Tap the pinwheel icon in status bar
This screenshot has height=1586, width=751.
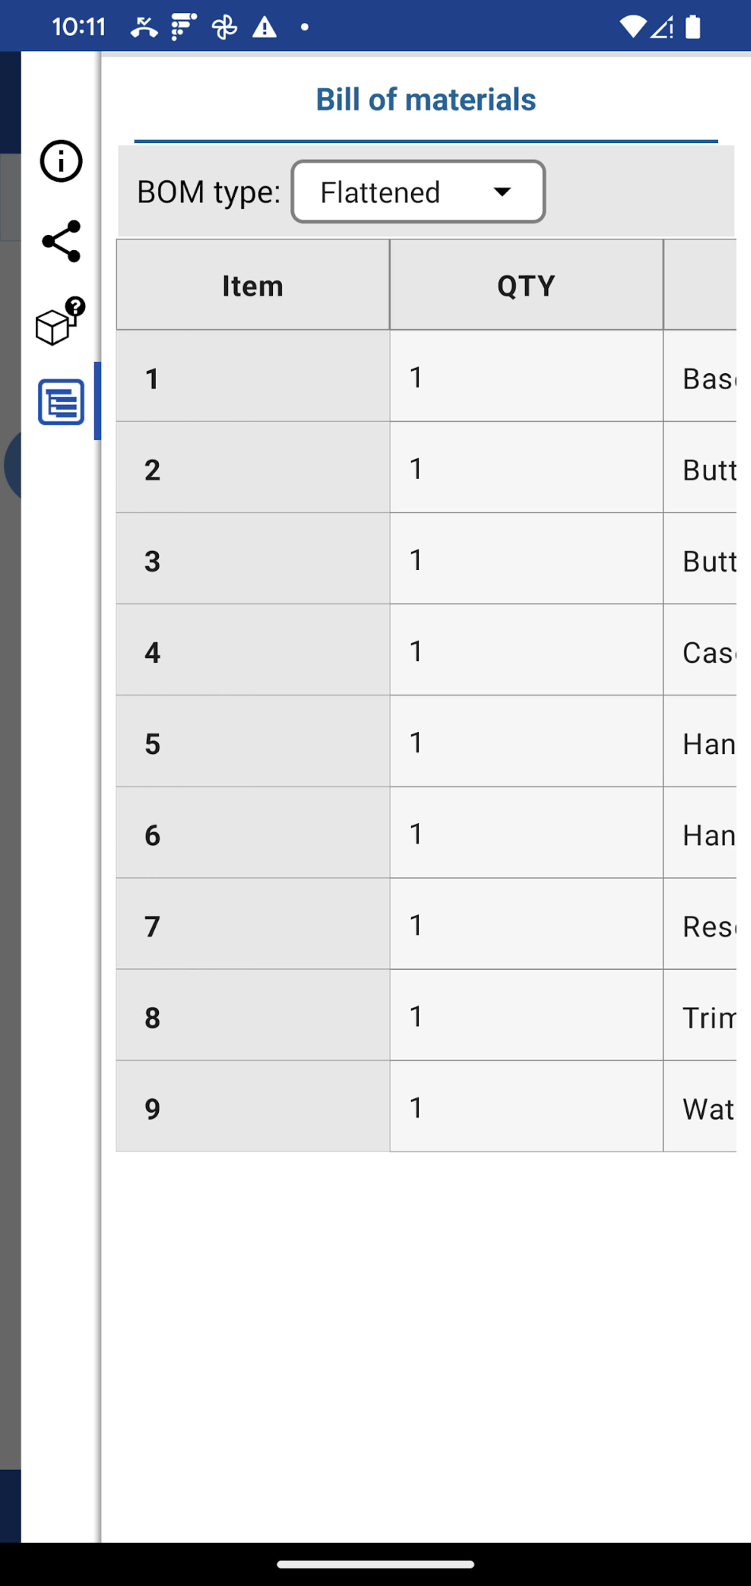coord(224,27)
